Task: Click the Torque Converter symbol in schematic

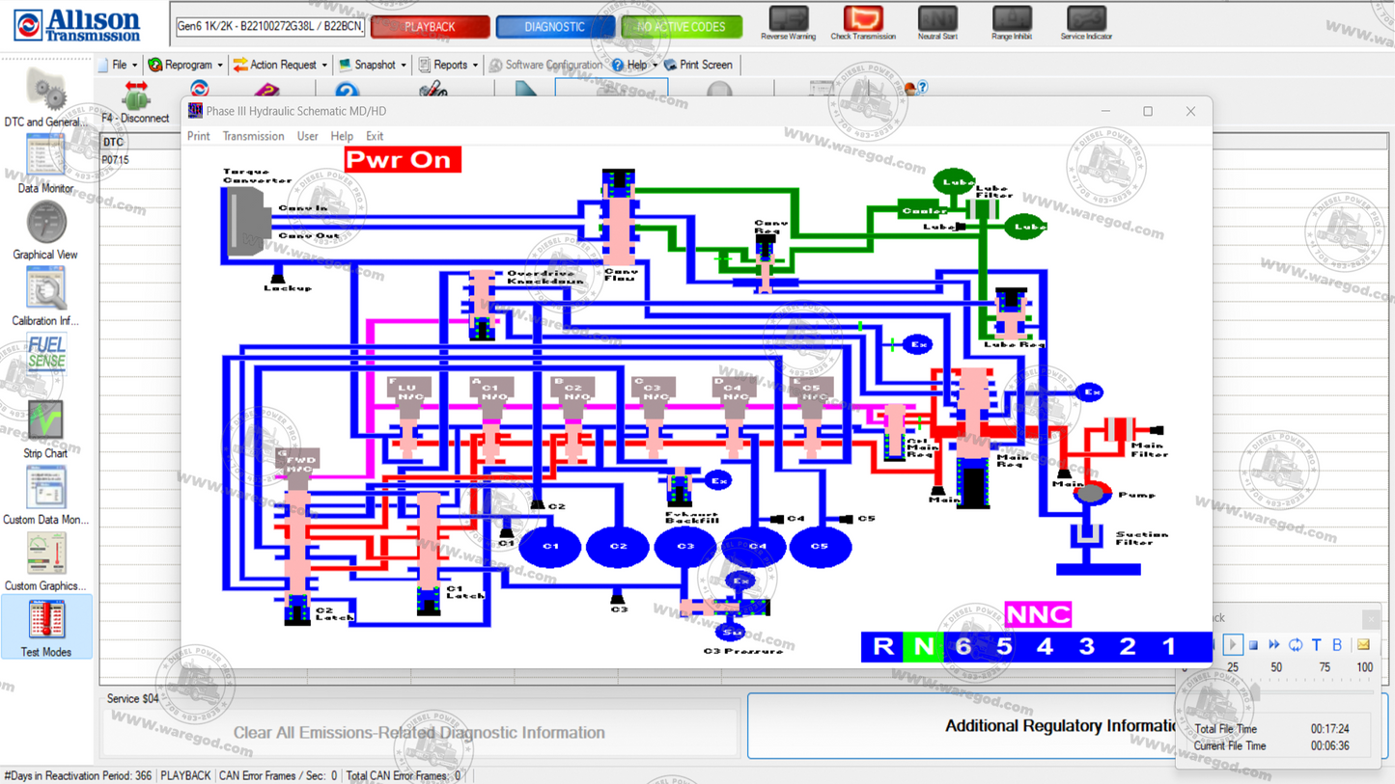Action: 247,222
